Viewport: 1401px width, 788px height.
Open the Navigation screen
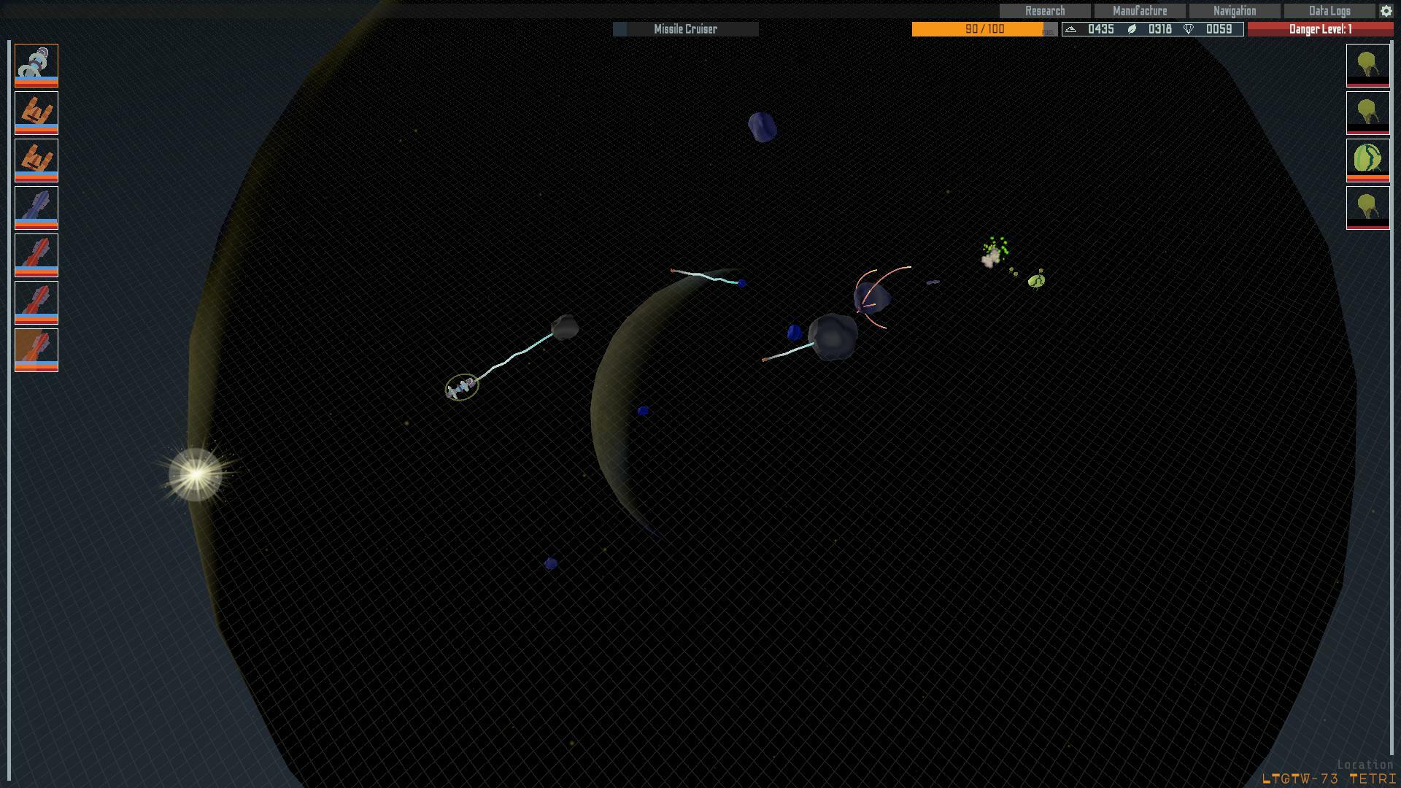pyautogui.click(x=1234, y=11)
